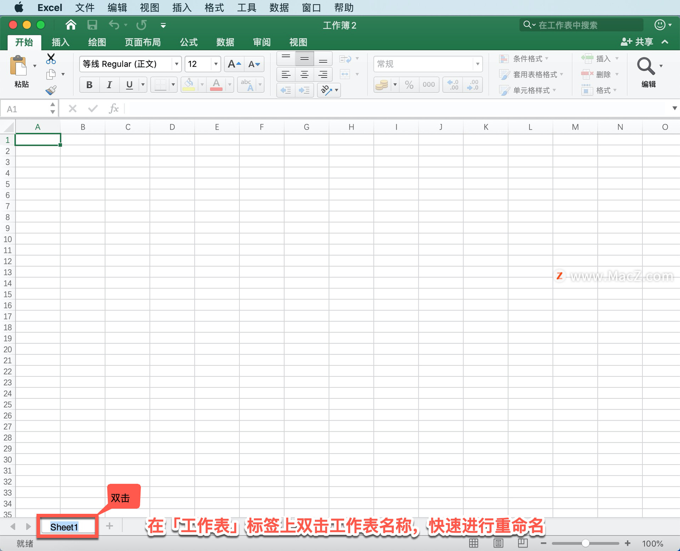Toggle bold formatting
The image size is (680, 551).
pyautogui.click(x=89, y=85)
